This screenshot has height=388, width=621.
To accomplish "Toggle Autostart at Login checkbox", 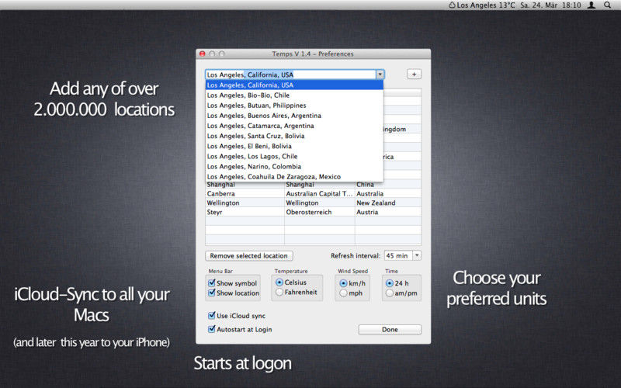I will coord(211,329).
